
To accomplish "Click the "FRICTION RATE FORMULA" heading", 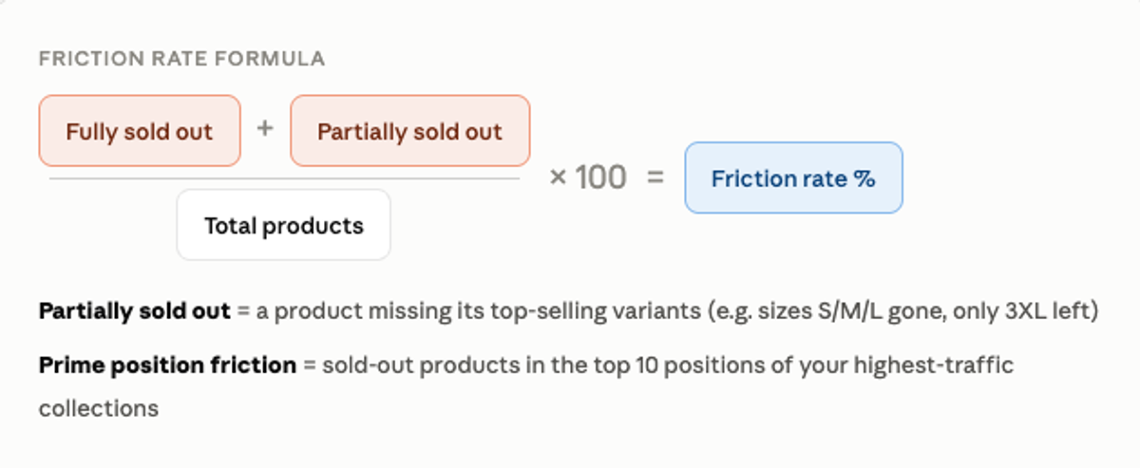I will 181,59.
